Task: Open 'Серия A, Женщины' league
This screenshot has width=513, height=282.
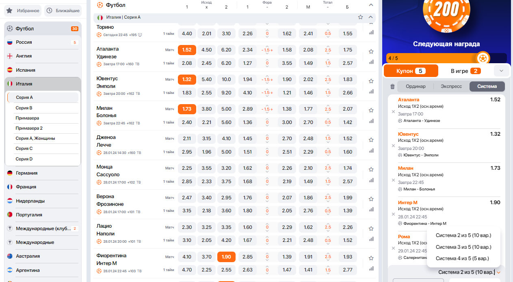Action: 43,138
